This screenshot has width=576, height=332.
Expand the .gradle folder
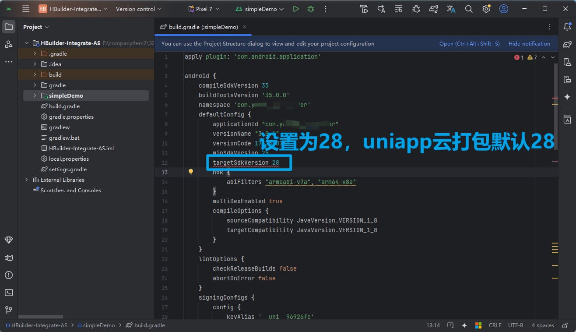coord(35,54)
